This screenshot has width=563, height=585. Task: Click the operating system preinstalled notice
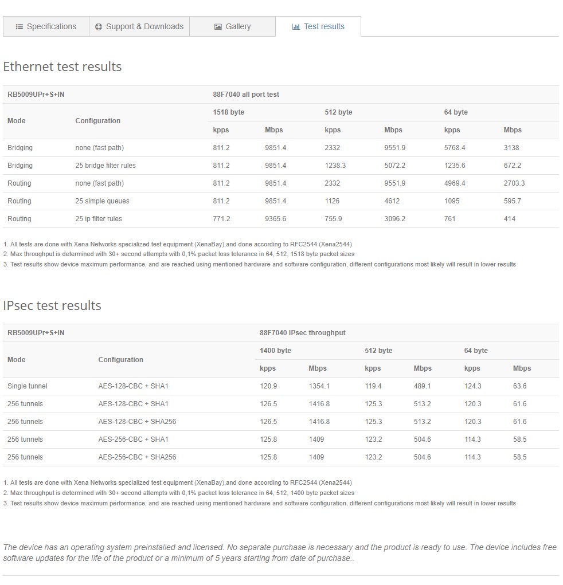click(280, 553)
